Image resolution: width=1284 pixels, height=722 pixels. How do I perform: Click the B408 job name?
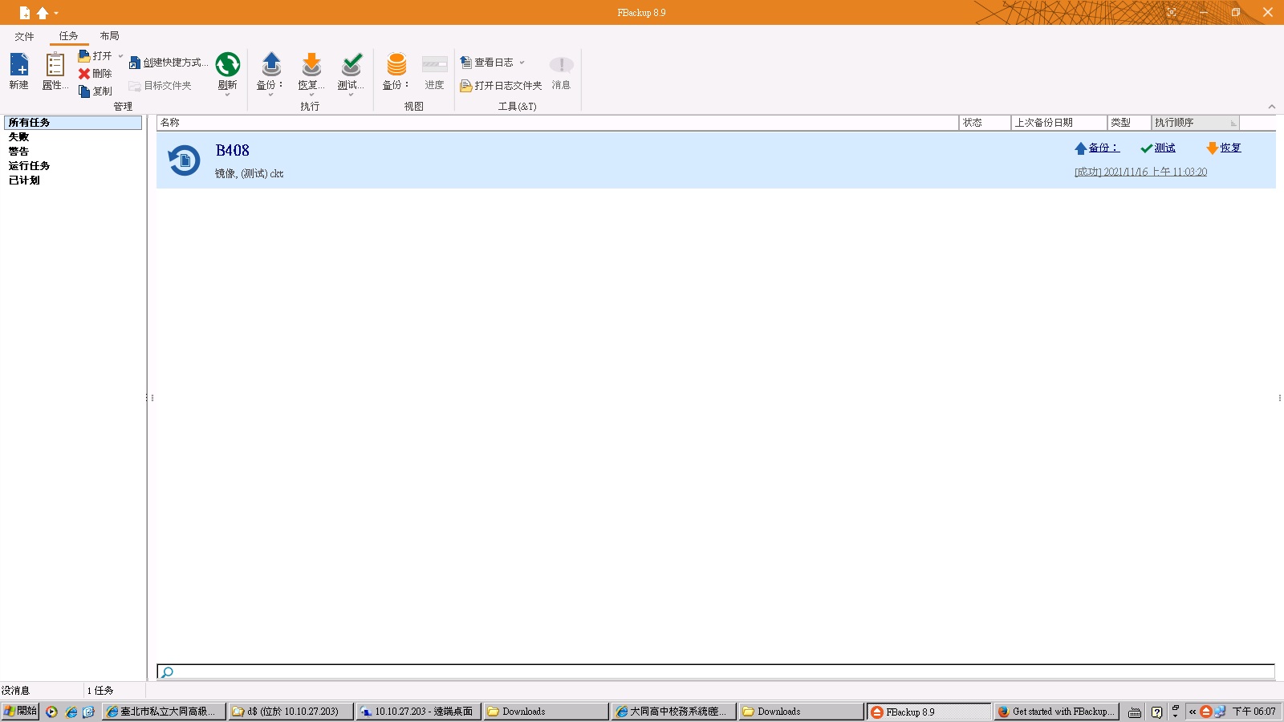[x=233, y=151]
